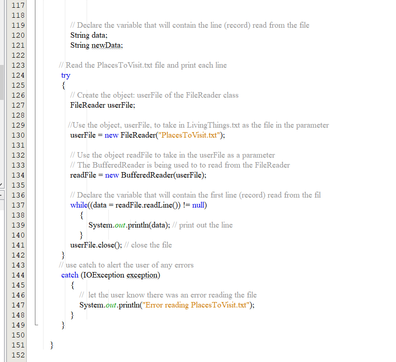Click the comment mentioning LivingThings.txt
Image resolution: width=396 pixels, height=362 pixels.
click(x=199, y=125)
